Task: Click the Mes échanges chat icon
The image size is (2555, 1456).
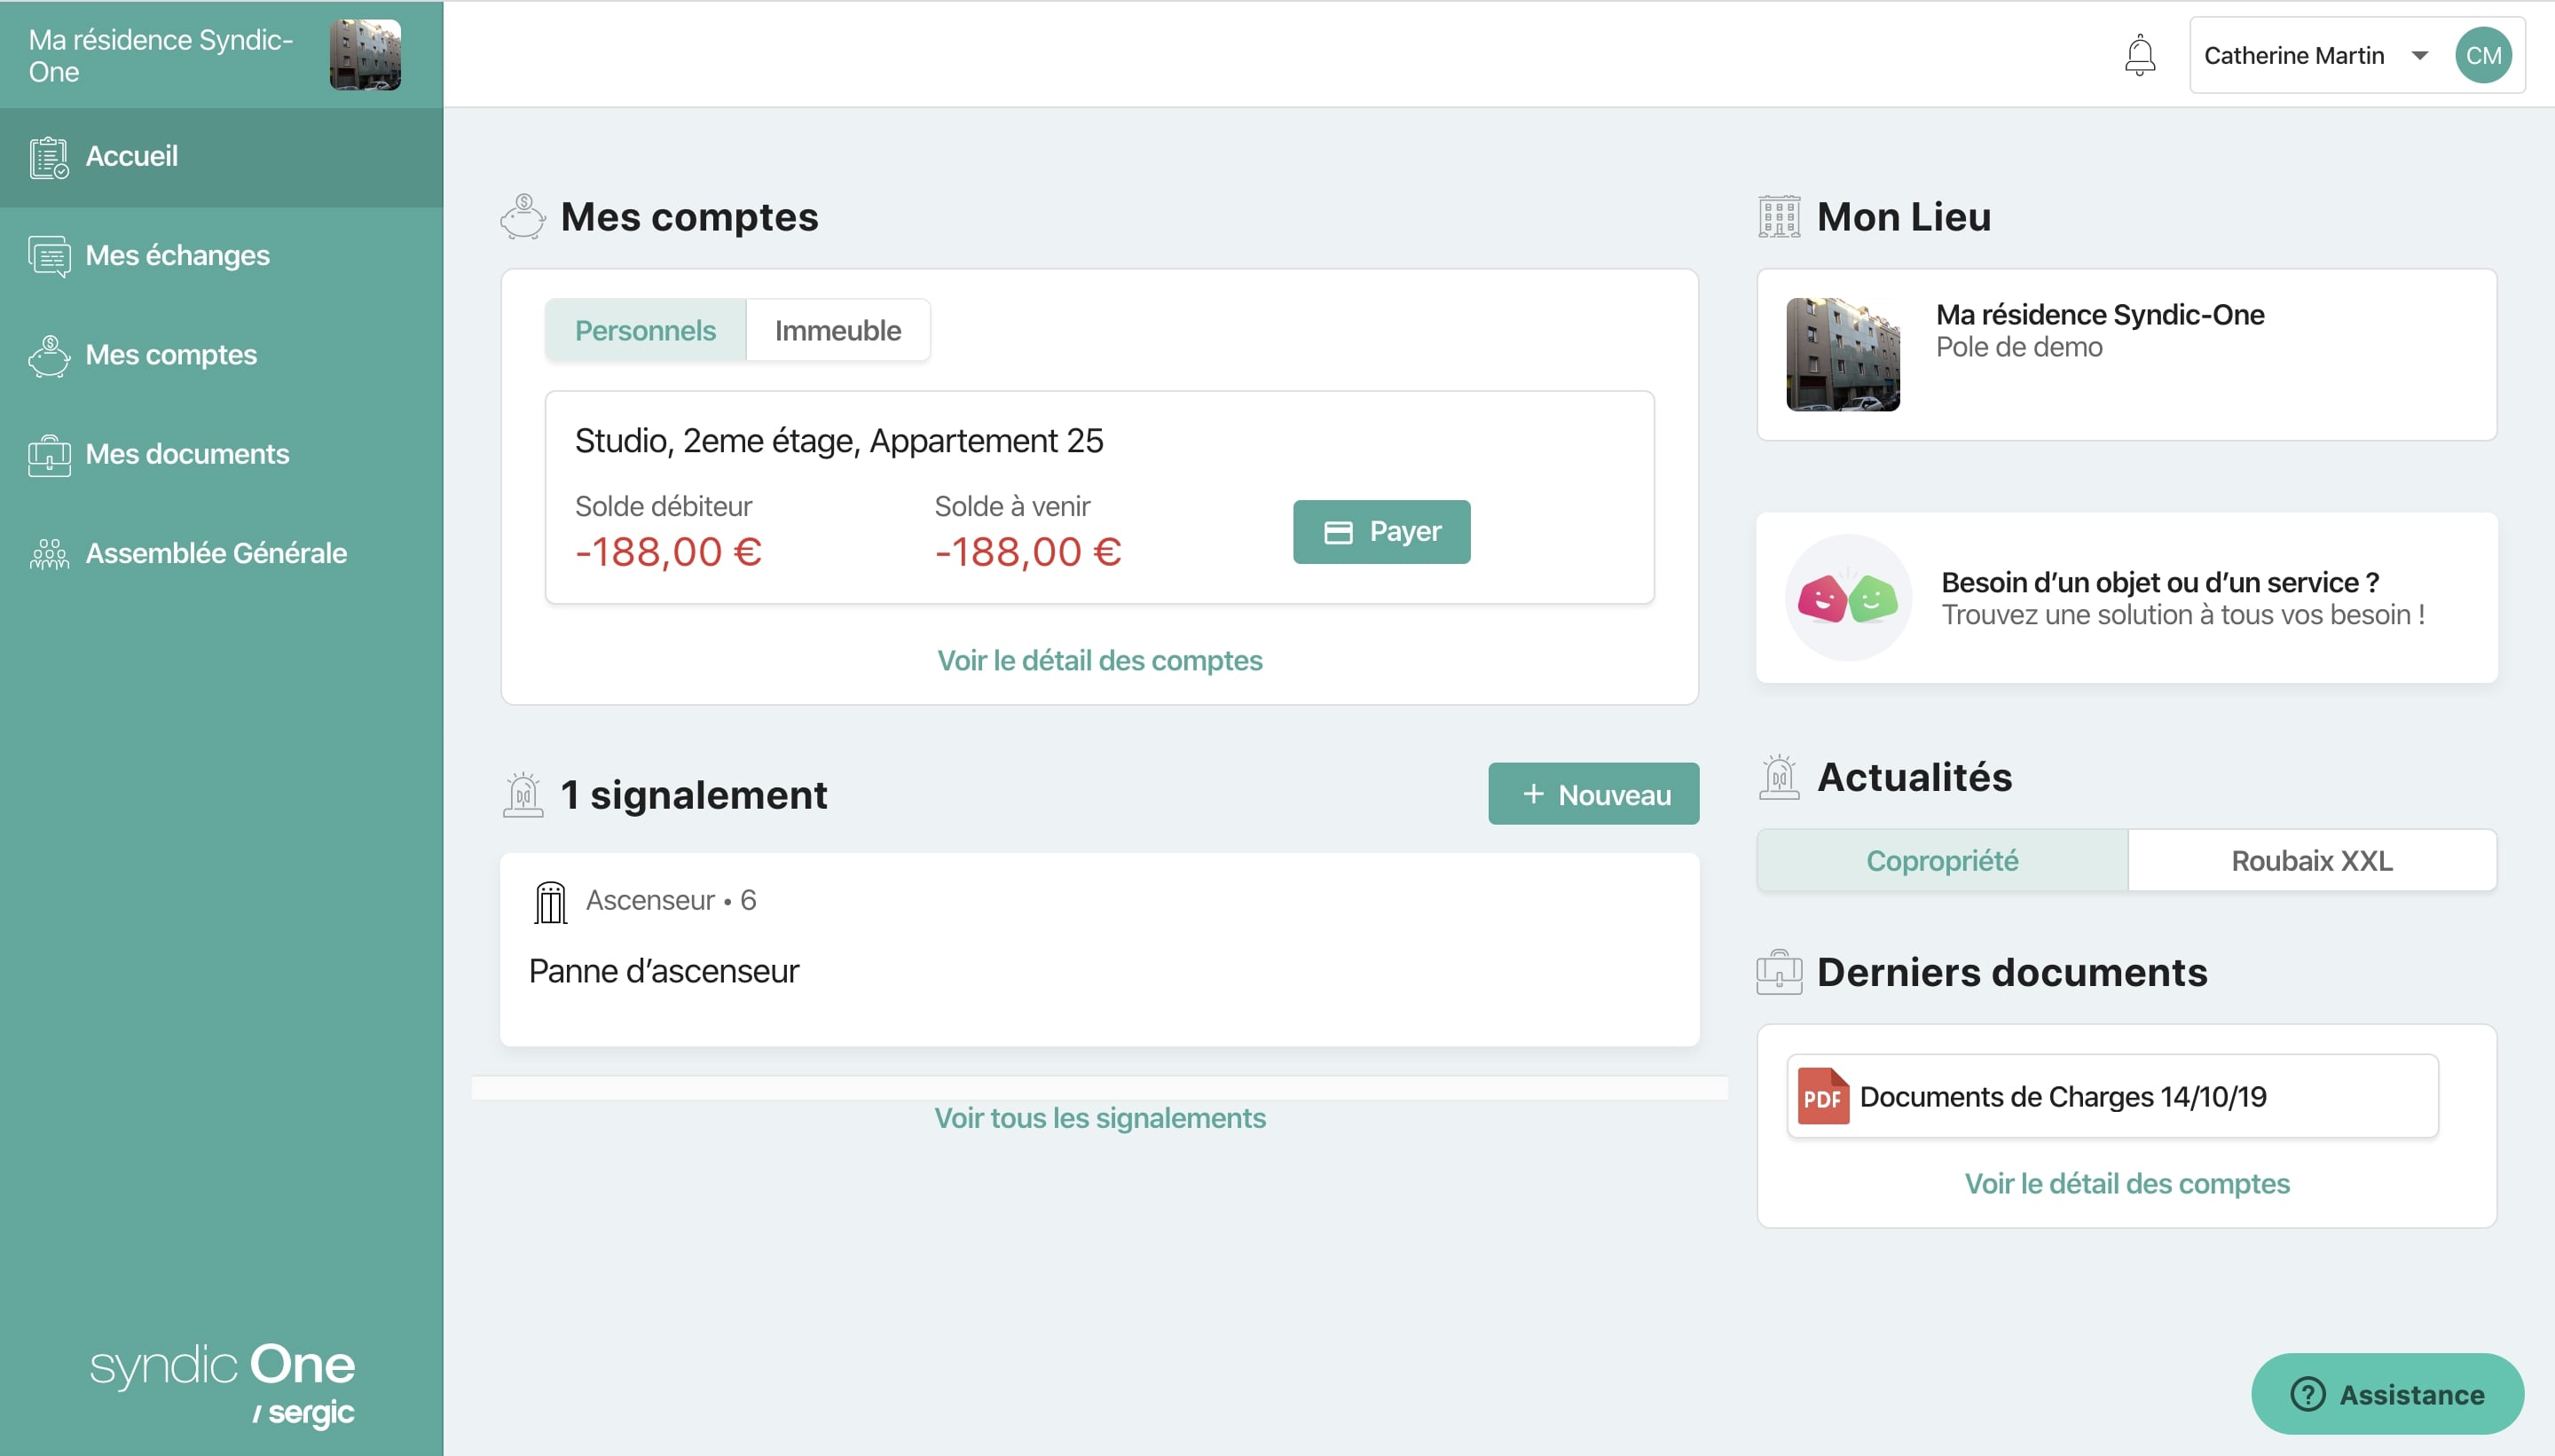Action: (49, 256)
